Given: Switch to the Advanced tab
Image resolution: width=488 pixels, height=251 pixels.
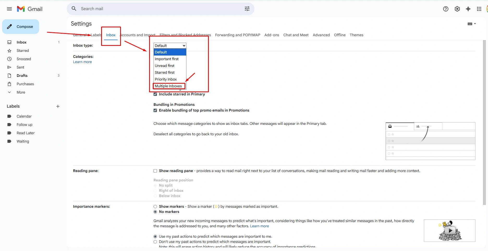Looking at the screenshot, I should tap(321, 35).
